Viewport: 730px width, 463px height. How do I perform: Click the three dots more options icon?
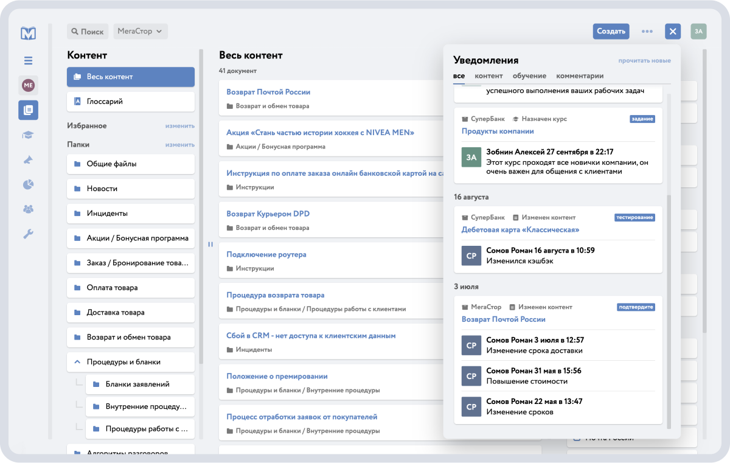(x=647, y=32)
